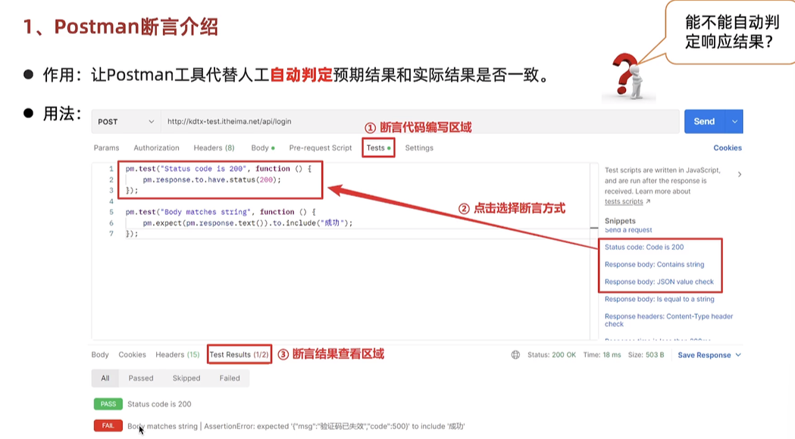The height and width of the screenshot is (439, 795).
Task: Filter test results by Skipped
Action: coord(186,378)
